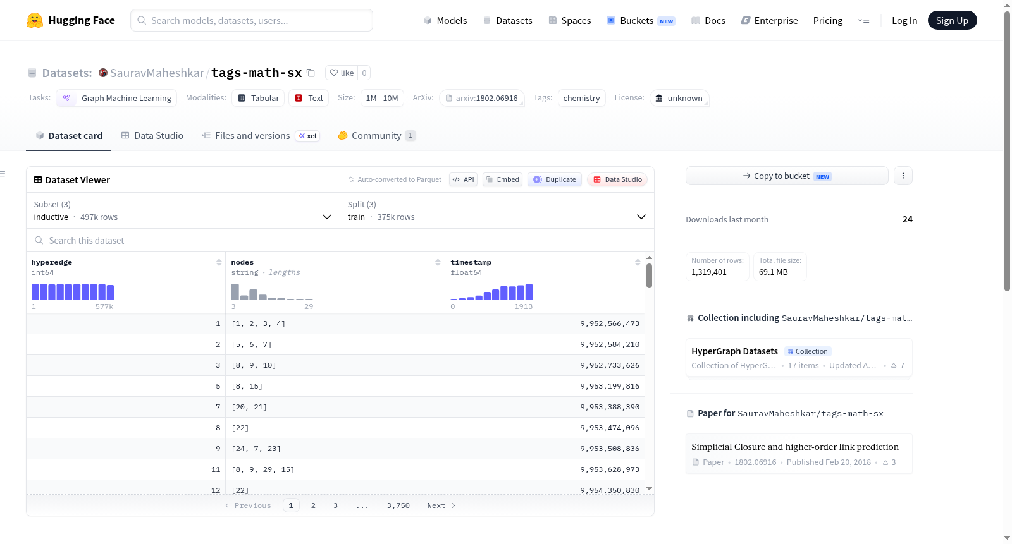The image size is (1012, 544).
Task: Click the Text modality tag
Action: tap(309, 98)
